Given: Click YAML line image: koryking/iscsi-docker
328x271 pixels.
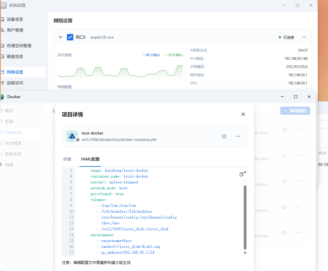Looking at the screenshot, I should click(x=119, y=171).
